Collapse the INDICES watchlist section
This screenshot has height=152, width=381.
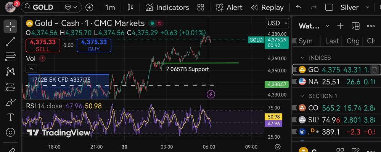302,58
